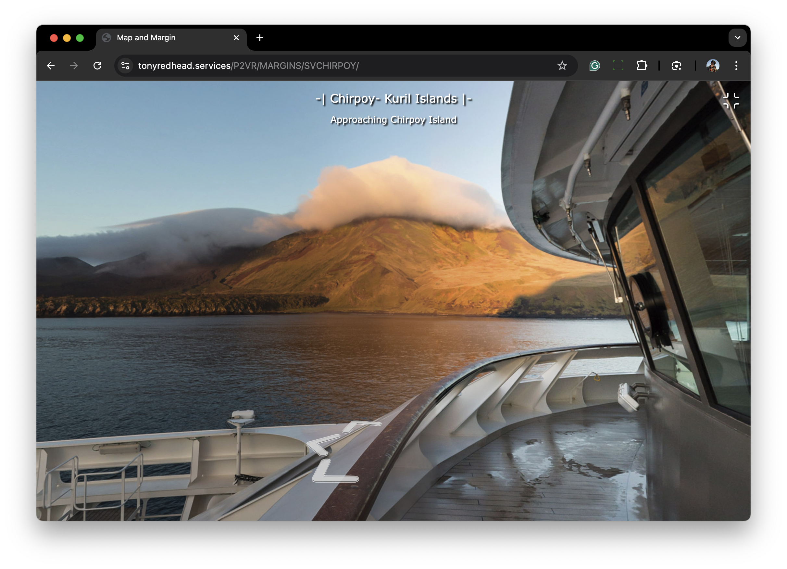Open the Grammarly extension icon
The width and height of the screenshot is (787, 569).
[594, 66]
